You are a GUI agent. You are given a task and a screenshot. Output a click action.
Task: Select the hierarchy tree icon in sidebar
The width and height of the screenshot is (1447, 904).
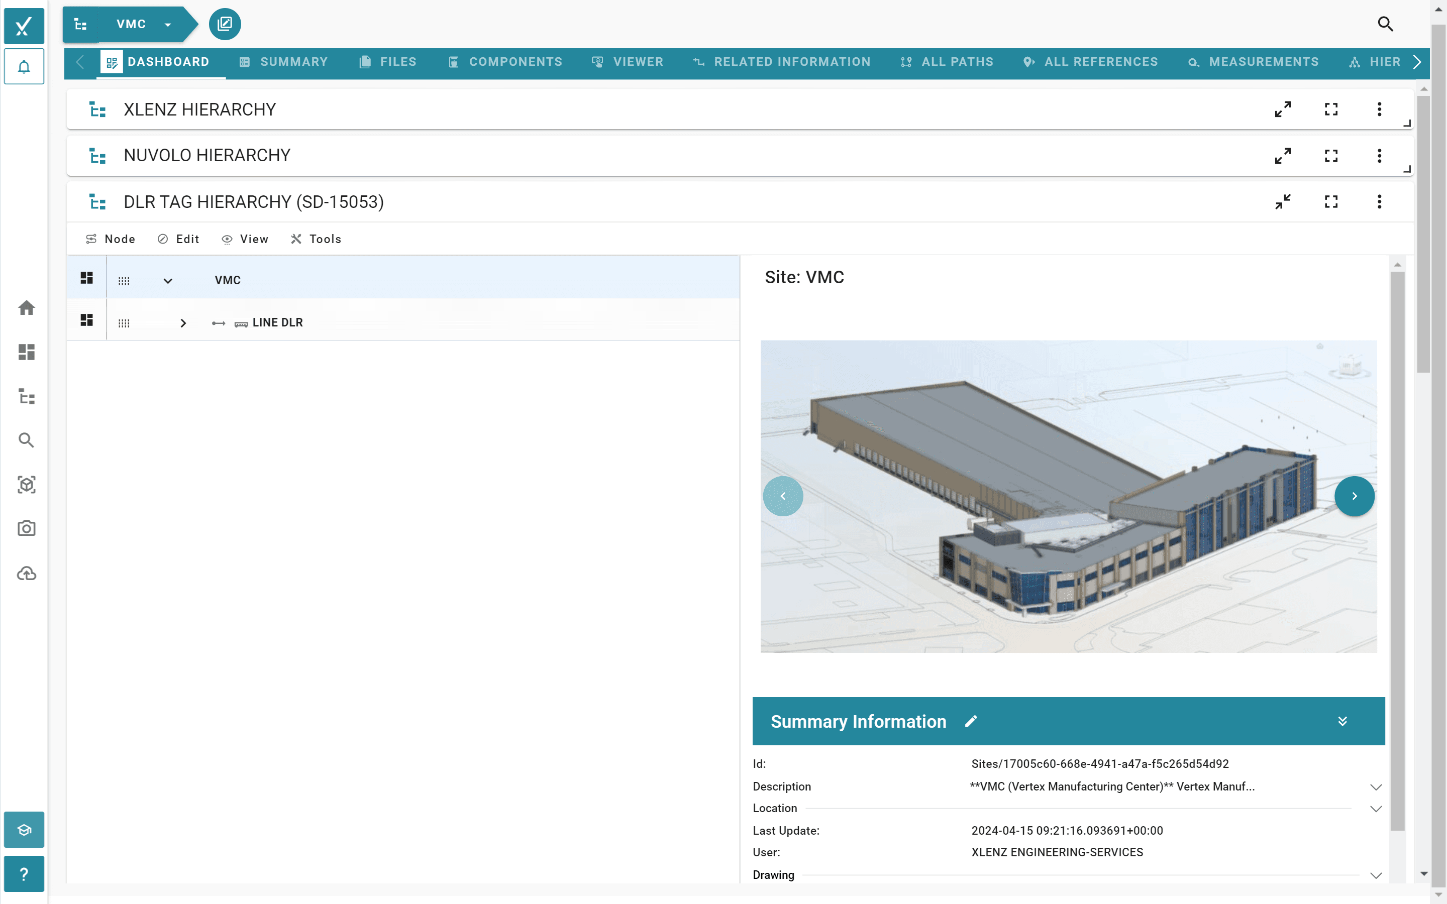pos(26,396)
